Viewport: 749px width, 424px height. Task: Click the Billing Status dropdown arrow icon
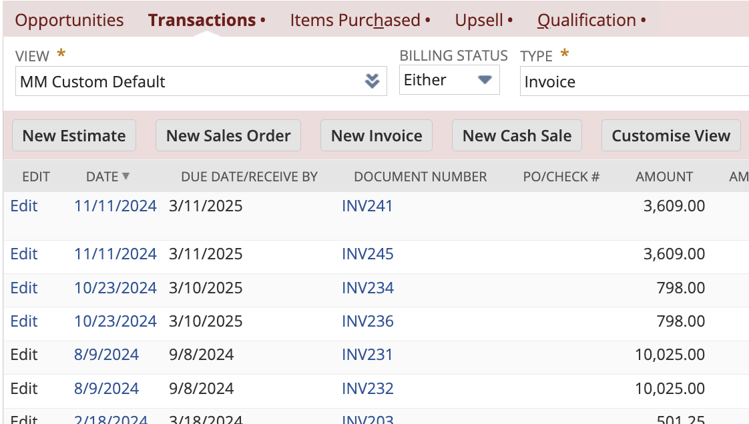pyautogui.click(x=485, y=79)
